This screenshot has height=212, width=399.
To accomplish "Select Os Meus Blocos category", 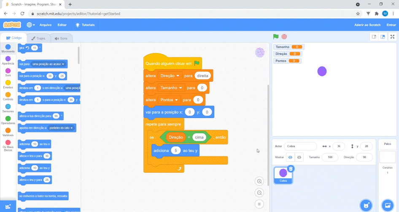I will pyautogui.click(x=8, y=145).
